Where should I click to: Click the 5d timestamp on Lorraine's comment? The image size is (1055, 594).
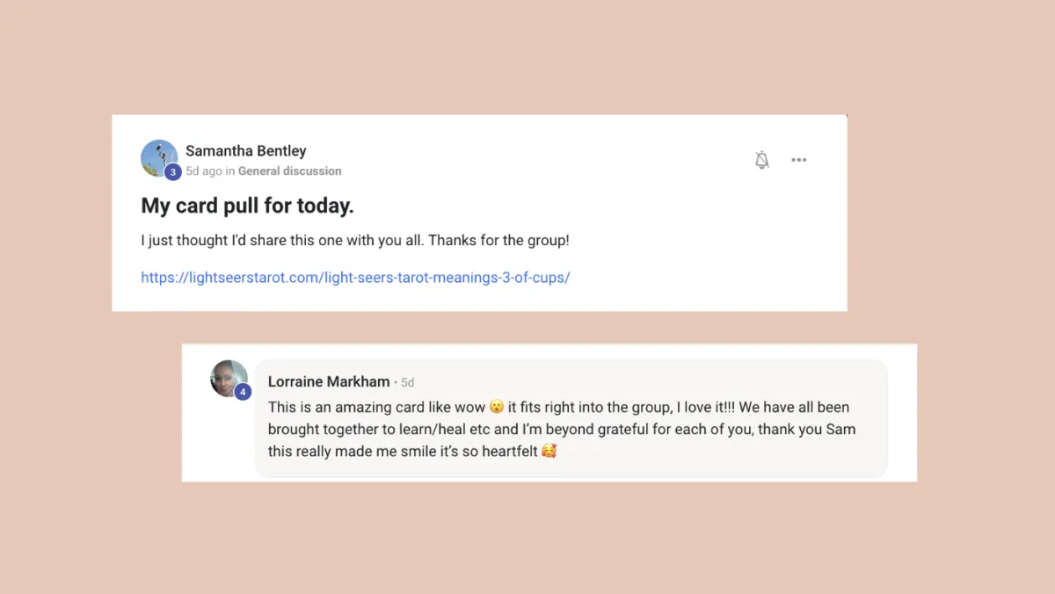click(x=407, y=382)
